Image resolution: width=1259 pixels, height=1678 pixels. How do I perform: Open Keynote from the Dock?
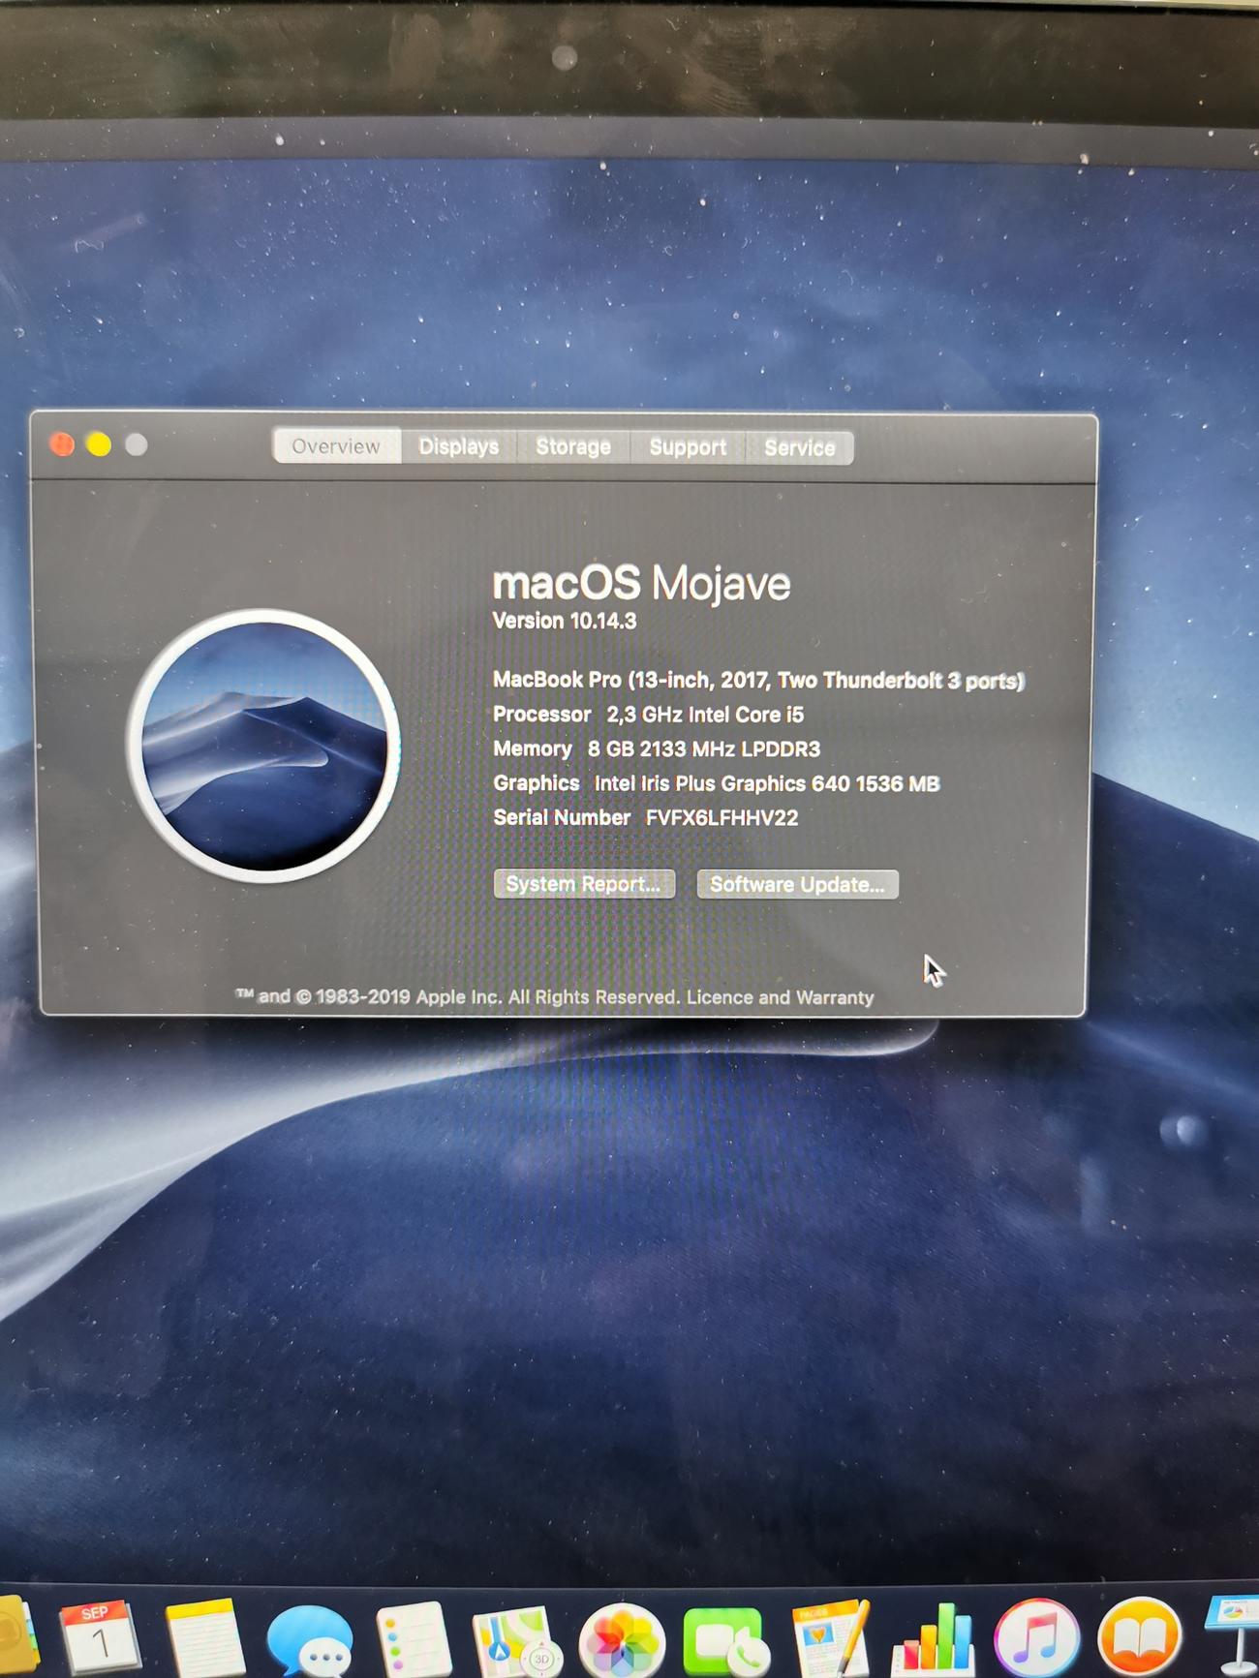click(x=1233, y=1636)
